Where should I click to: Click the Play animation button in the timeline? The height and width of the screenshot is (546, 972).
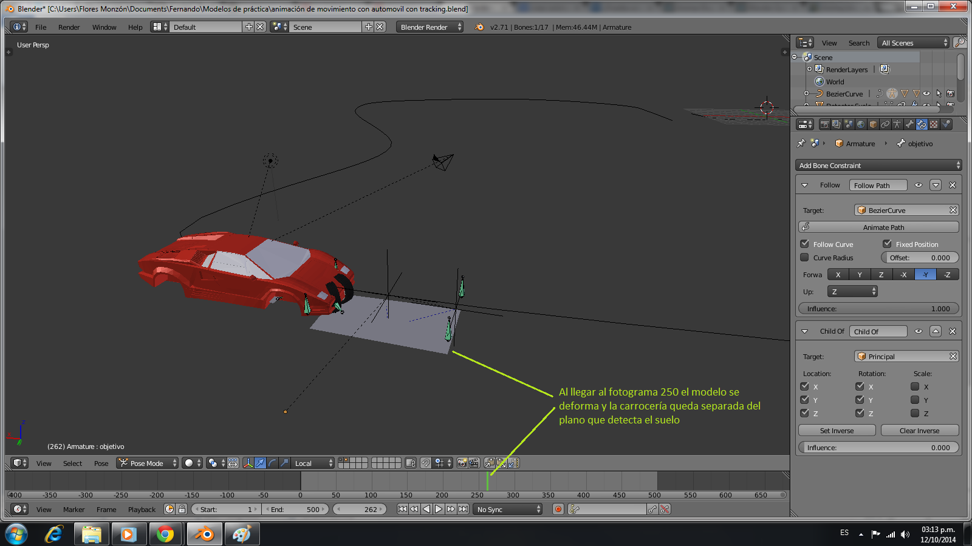tap(439, 510)
